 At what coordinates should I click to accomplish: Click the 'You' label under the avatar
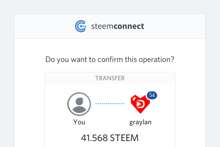click(79, 122)
